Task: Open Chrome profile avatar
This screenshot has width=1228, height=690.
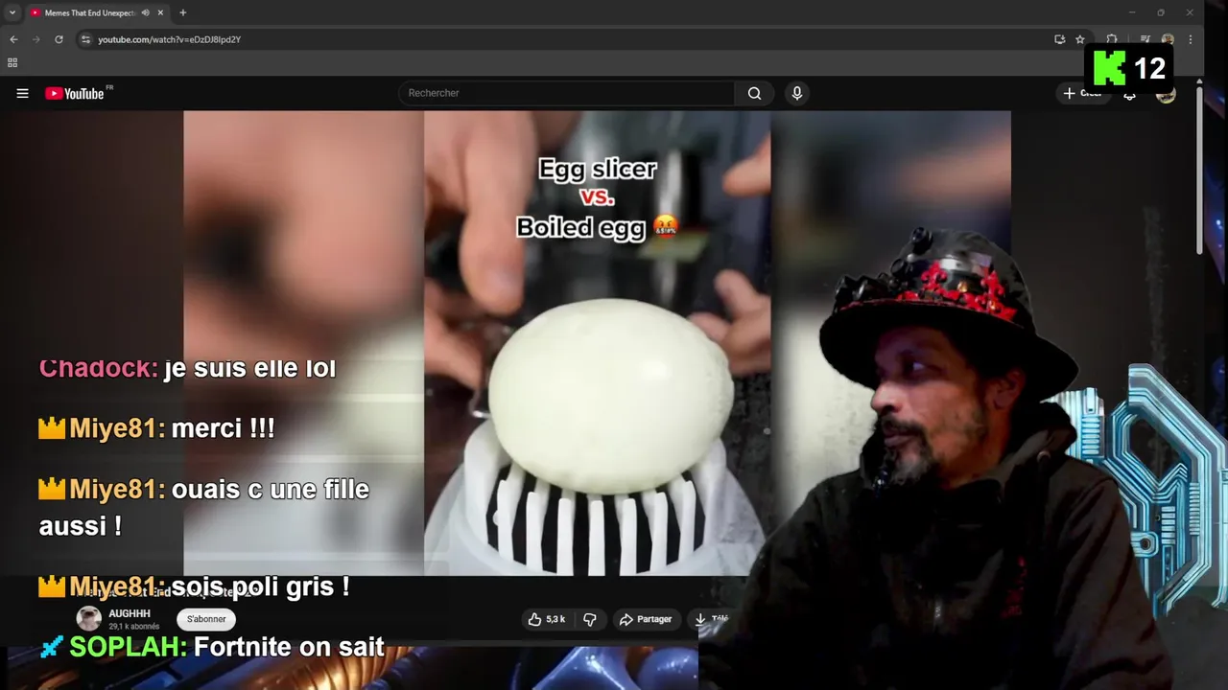Action: coord(1168,39)
